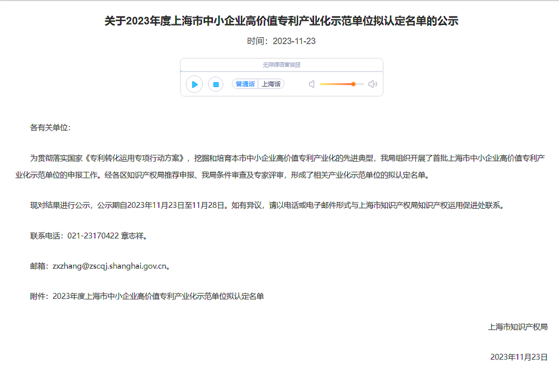Click the orange volume slider handle
This screenshot has height=373, width=559.
tap(354, 84)
